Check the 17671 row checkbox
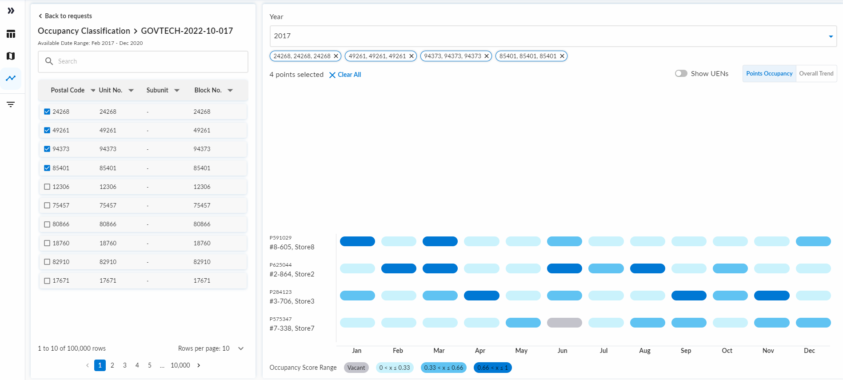The height and width of the screenshot is (380, 843). pyautogui.click(x=47, y=280)
